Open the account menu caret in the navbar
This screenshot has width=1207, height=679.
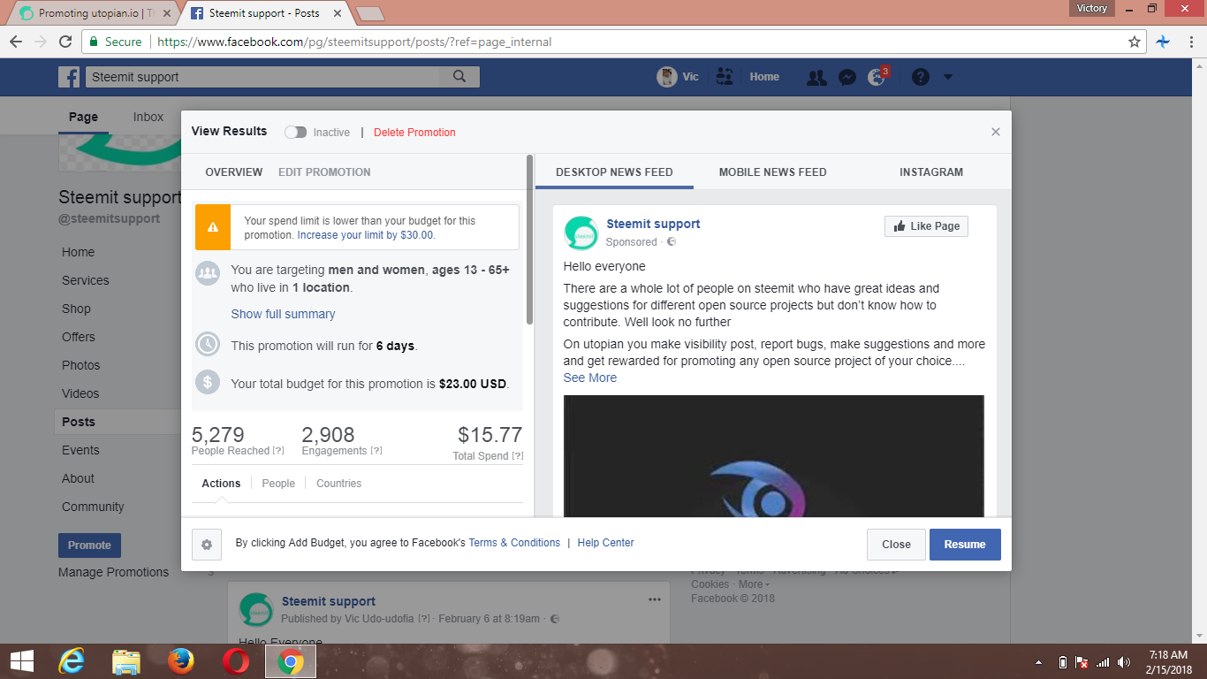coord(947,77)
